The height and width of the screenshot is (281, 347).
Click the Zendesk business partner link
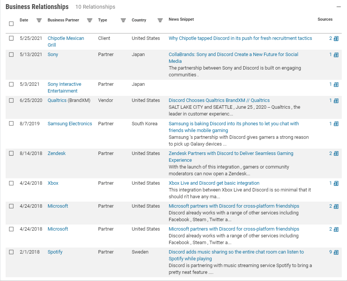click(57, 153)
